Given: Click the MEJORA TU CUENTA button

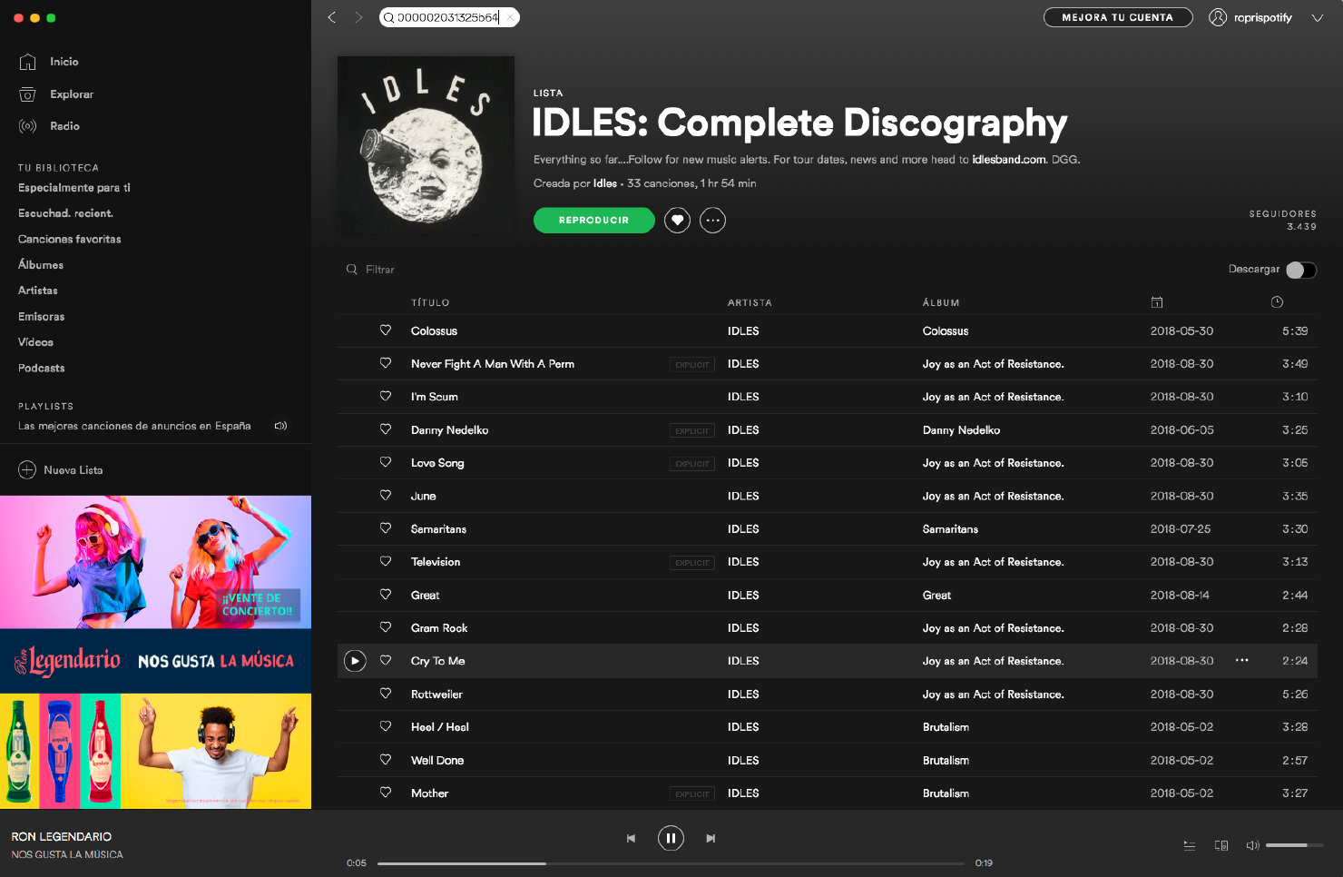Looking at the screenshot, I should click(1118, 17).
